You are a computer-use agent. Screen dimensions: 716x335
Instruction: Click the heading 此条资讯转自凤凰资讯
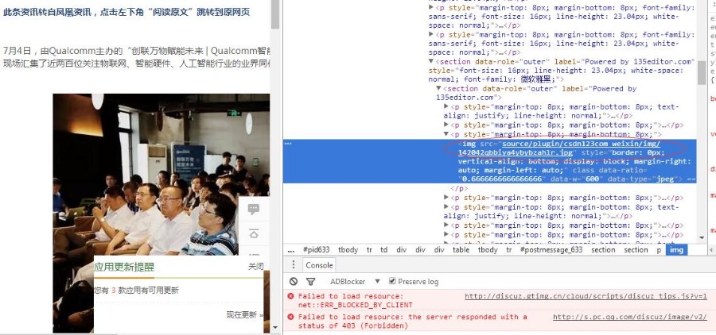coord(126,13)
